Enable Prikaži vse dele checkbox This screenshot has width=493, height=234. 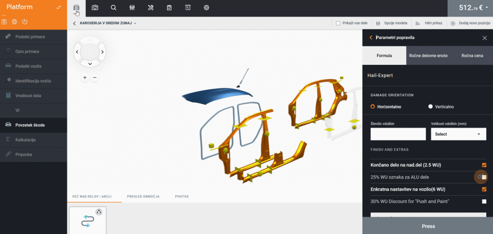[x=338, y=23]
